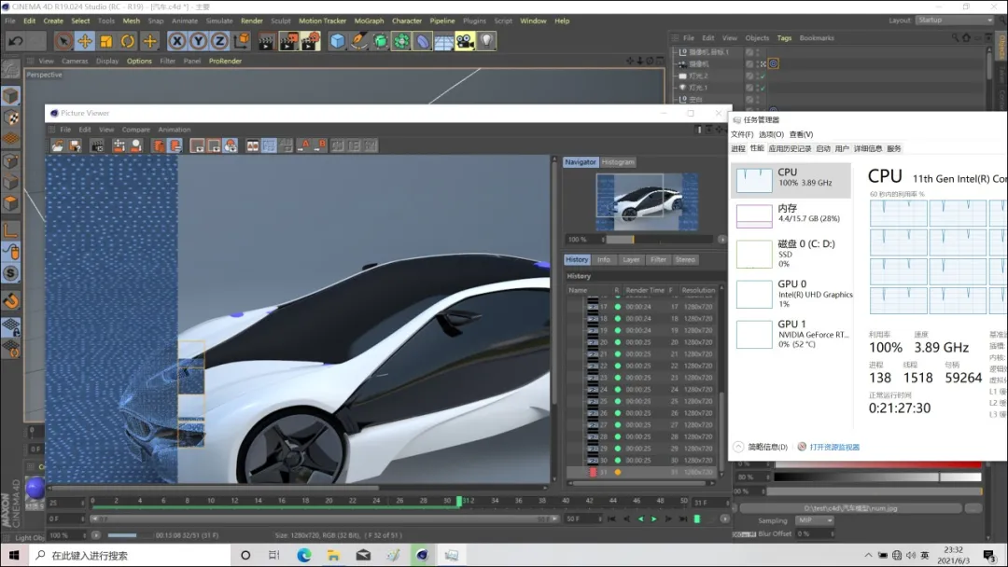Click the coordinate system cube icon

[x=242, y=41]
